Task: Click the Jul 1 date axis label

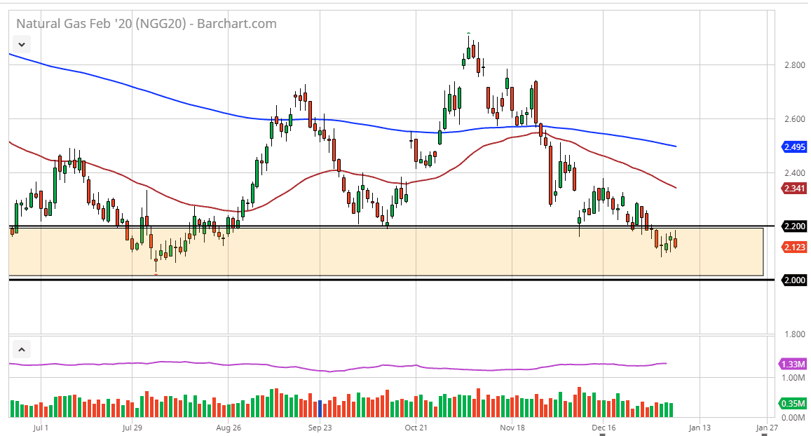Action: pos(41,428)
